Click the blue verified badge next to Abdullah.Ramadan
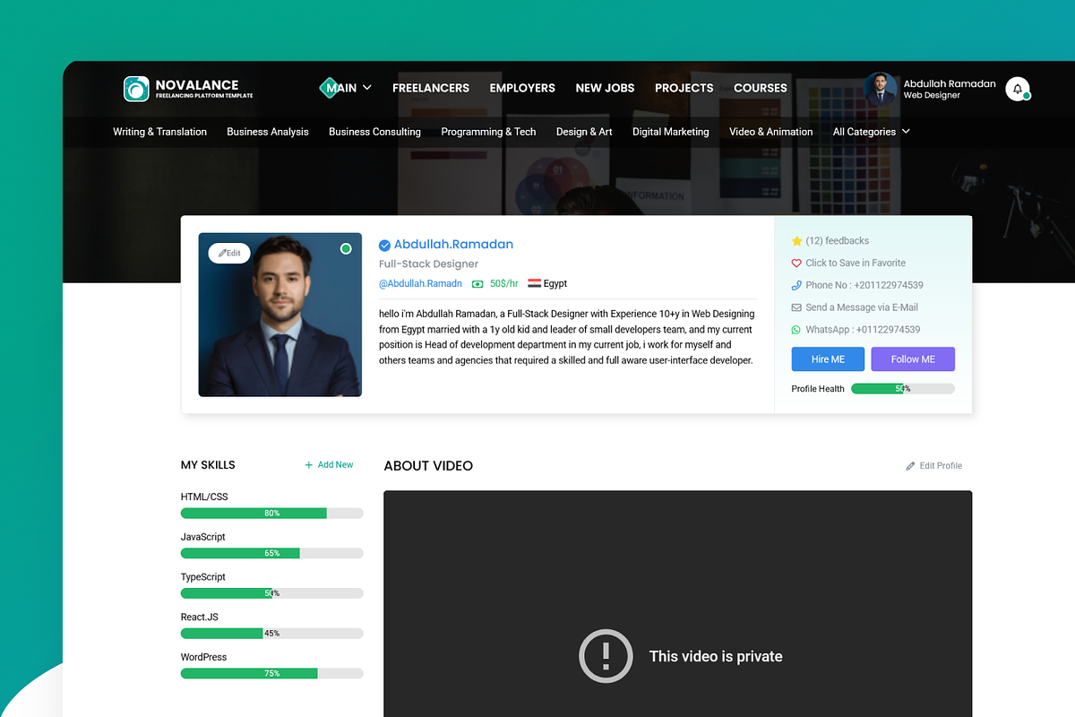1075x717 pixels. click(384, 245)
